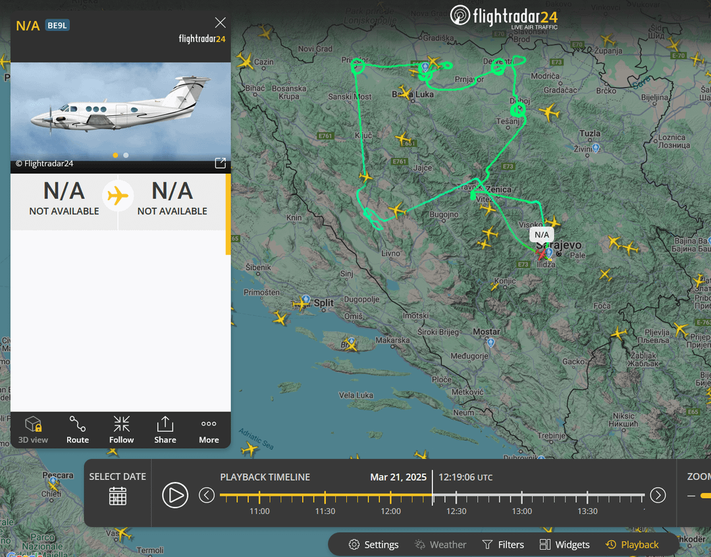Switch to second photo carousel dot
Image resolution: width=711 pixels, height=557 pixels.
[x=126, y=155]
